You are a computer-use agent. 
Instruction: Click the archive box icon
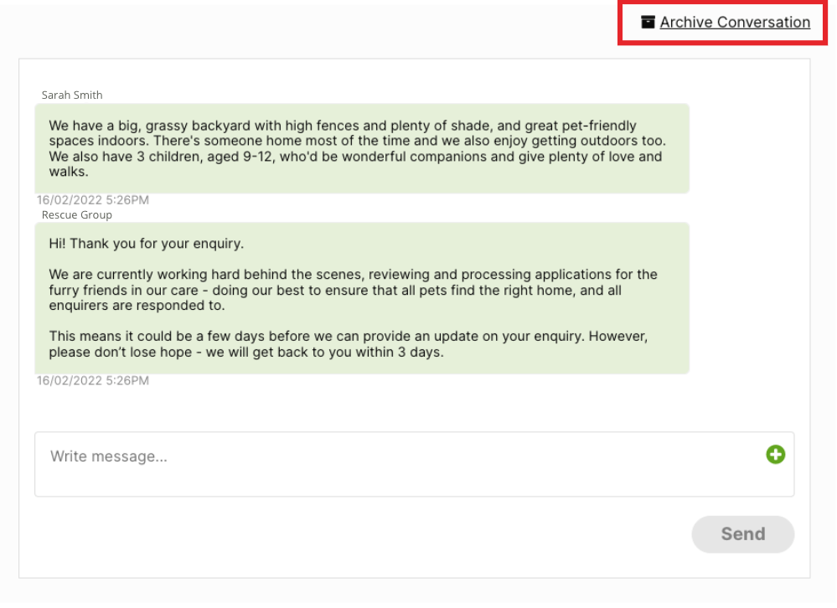click(648, 22)
